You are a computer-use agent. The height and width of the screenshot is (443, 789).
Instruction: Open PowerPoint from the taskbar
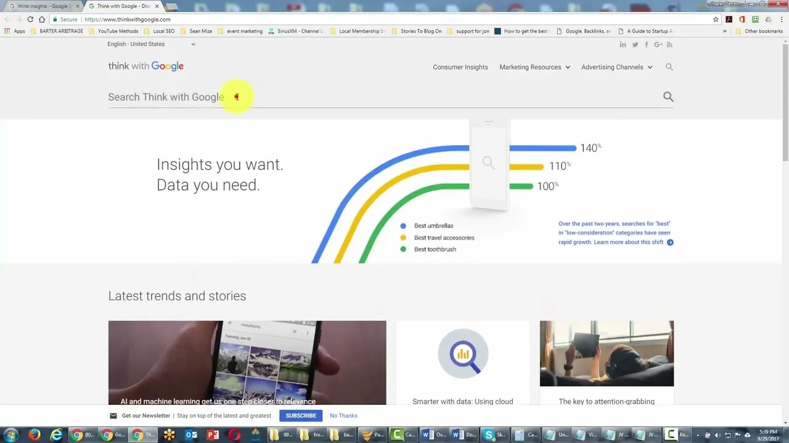(213, 435)
